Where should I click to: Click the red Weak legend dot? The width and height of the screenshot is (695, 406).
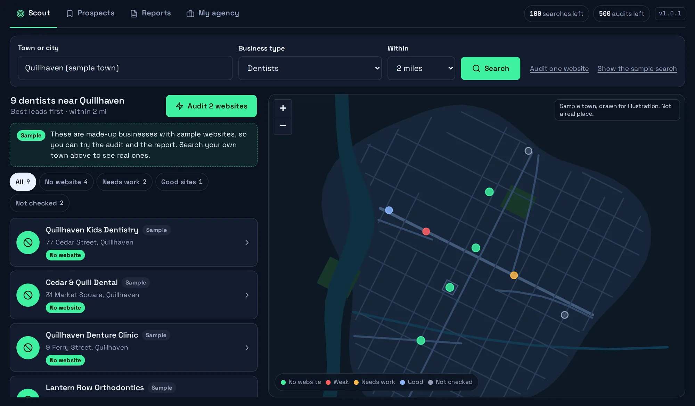(328, 382)
